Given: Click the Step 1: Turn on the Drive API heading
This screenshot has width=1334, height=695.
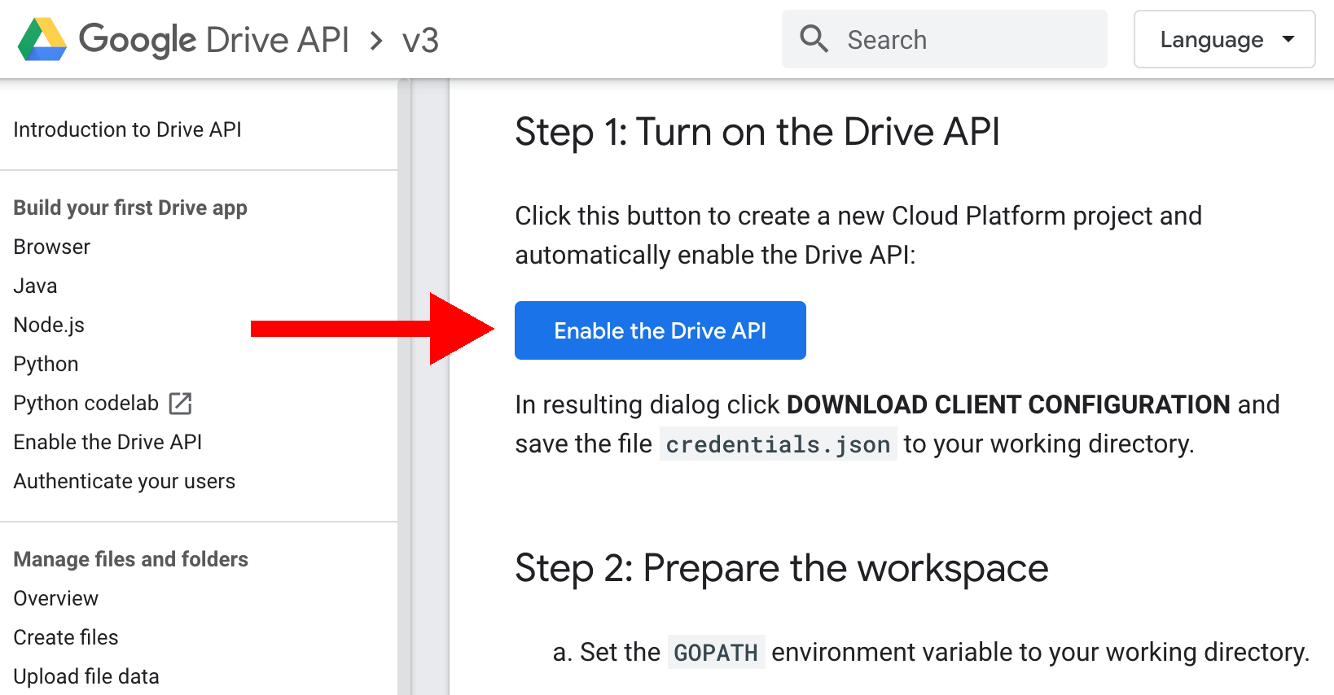Looking at the screenshot, I should click(x=757, y=132).
